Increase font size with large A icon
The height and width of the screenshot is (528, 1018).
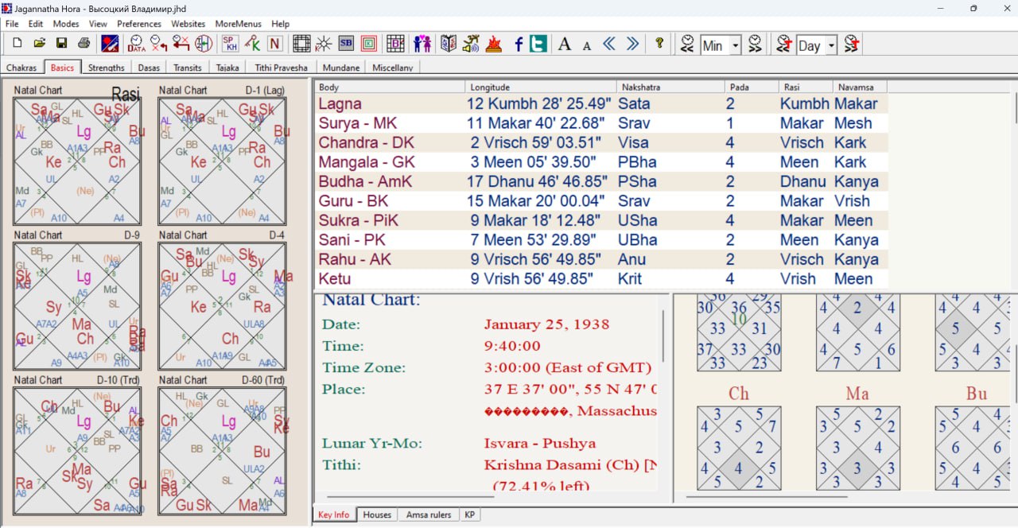tap(565, 45)
